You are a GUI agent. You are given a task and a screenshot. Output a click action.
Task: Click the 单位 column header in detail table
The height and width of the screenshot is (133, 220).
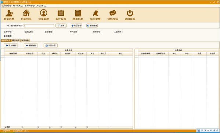pos(175,54)
